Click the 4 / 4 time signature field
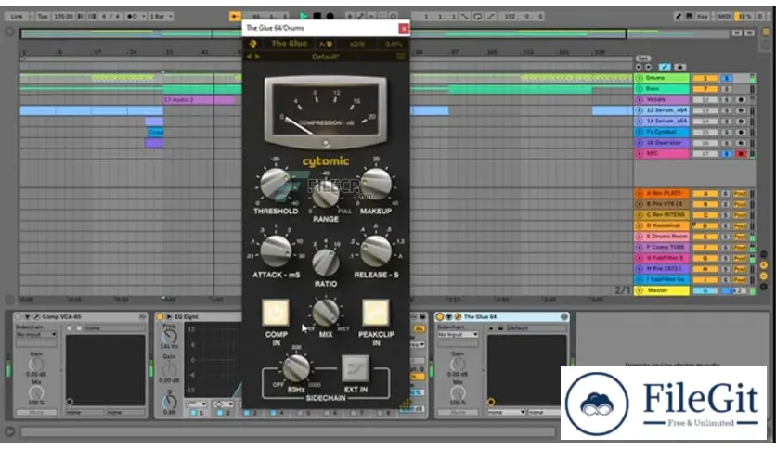This screenshot has height=449, width=776. tap(110, 17)
